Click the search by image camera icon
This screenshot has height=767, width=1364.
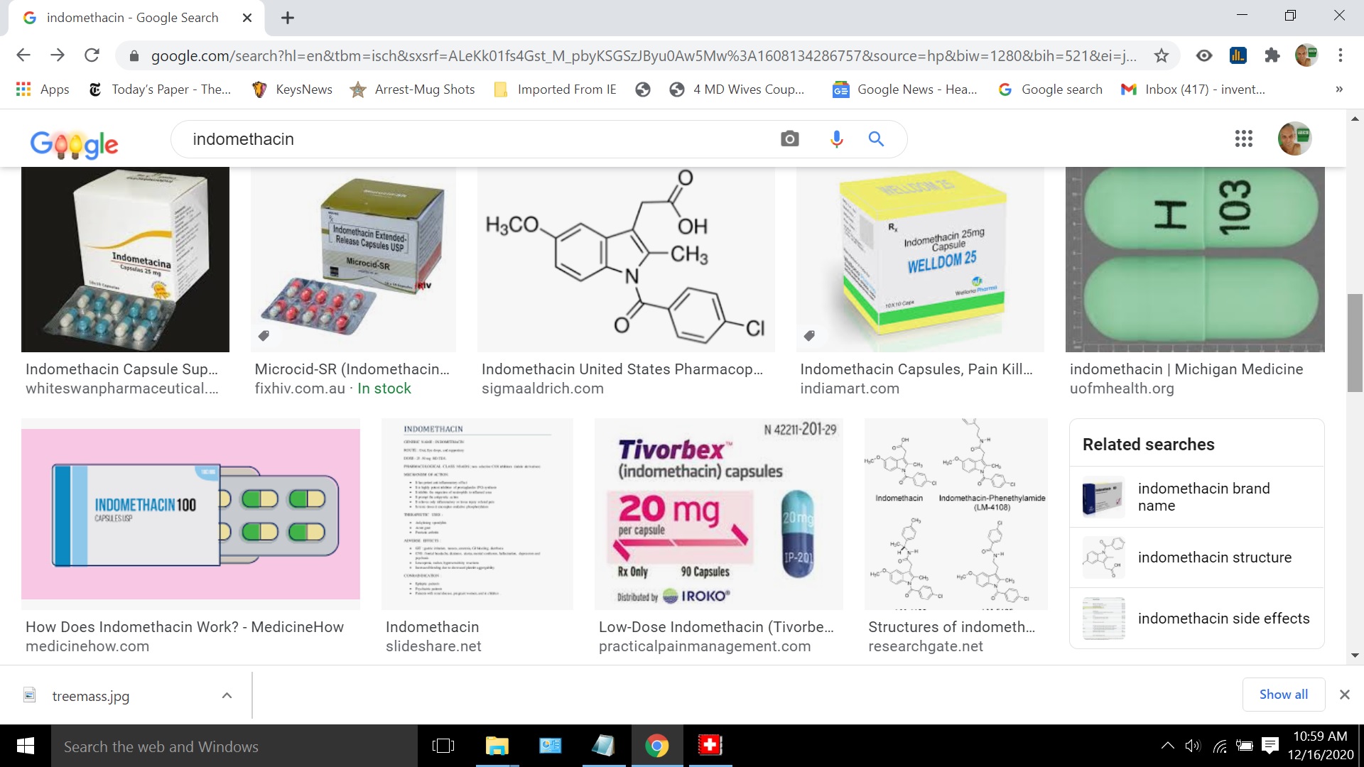point(789,139)
